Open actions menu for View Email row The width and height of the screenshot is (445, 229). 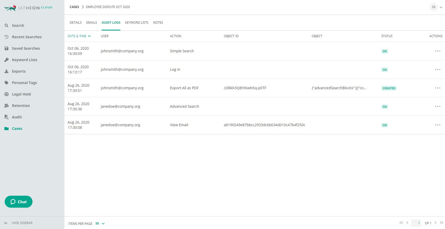438,125
